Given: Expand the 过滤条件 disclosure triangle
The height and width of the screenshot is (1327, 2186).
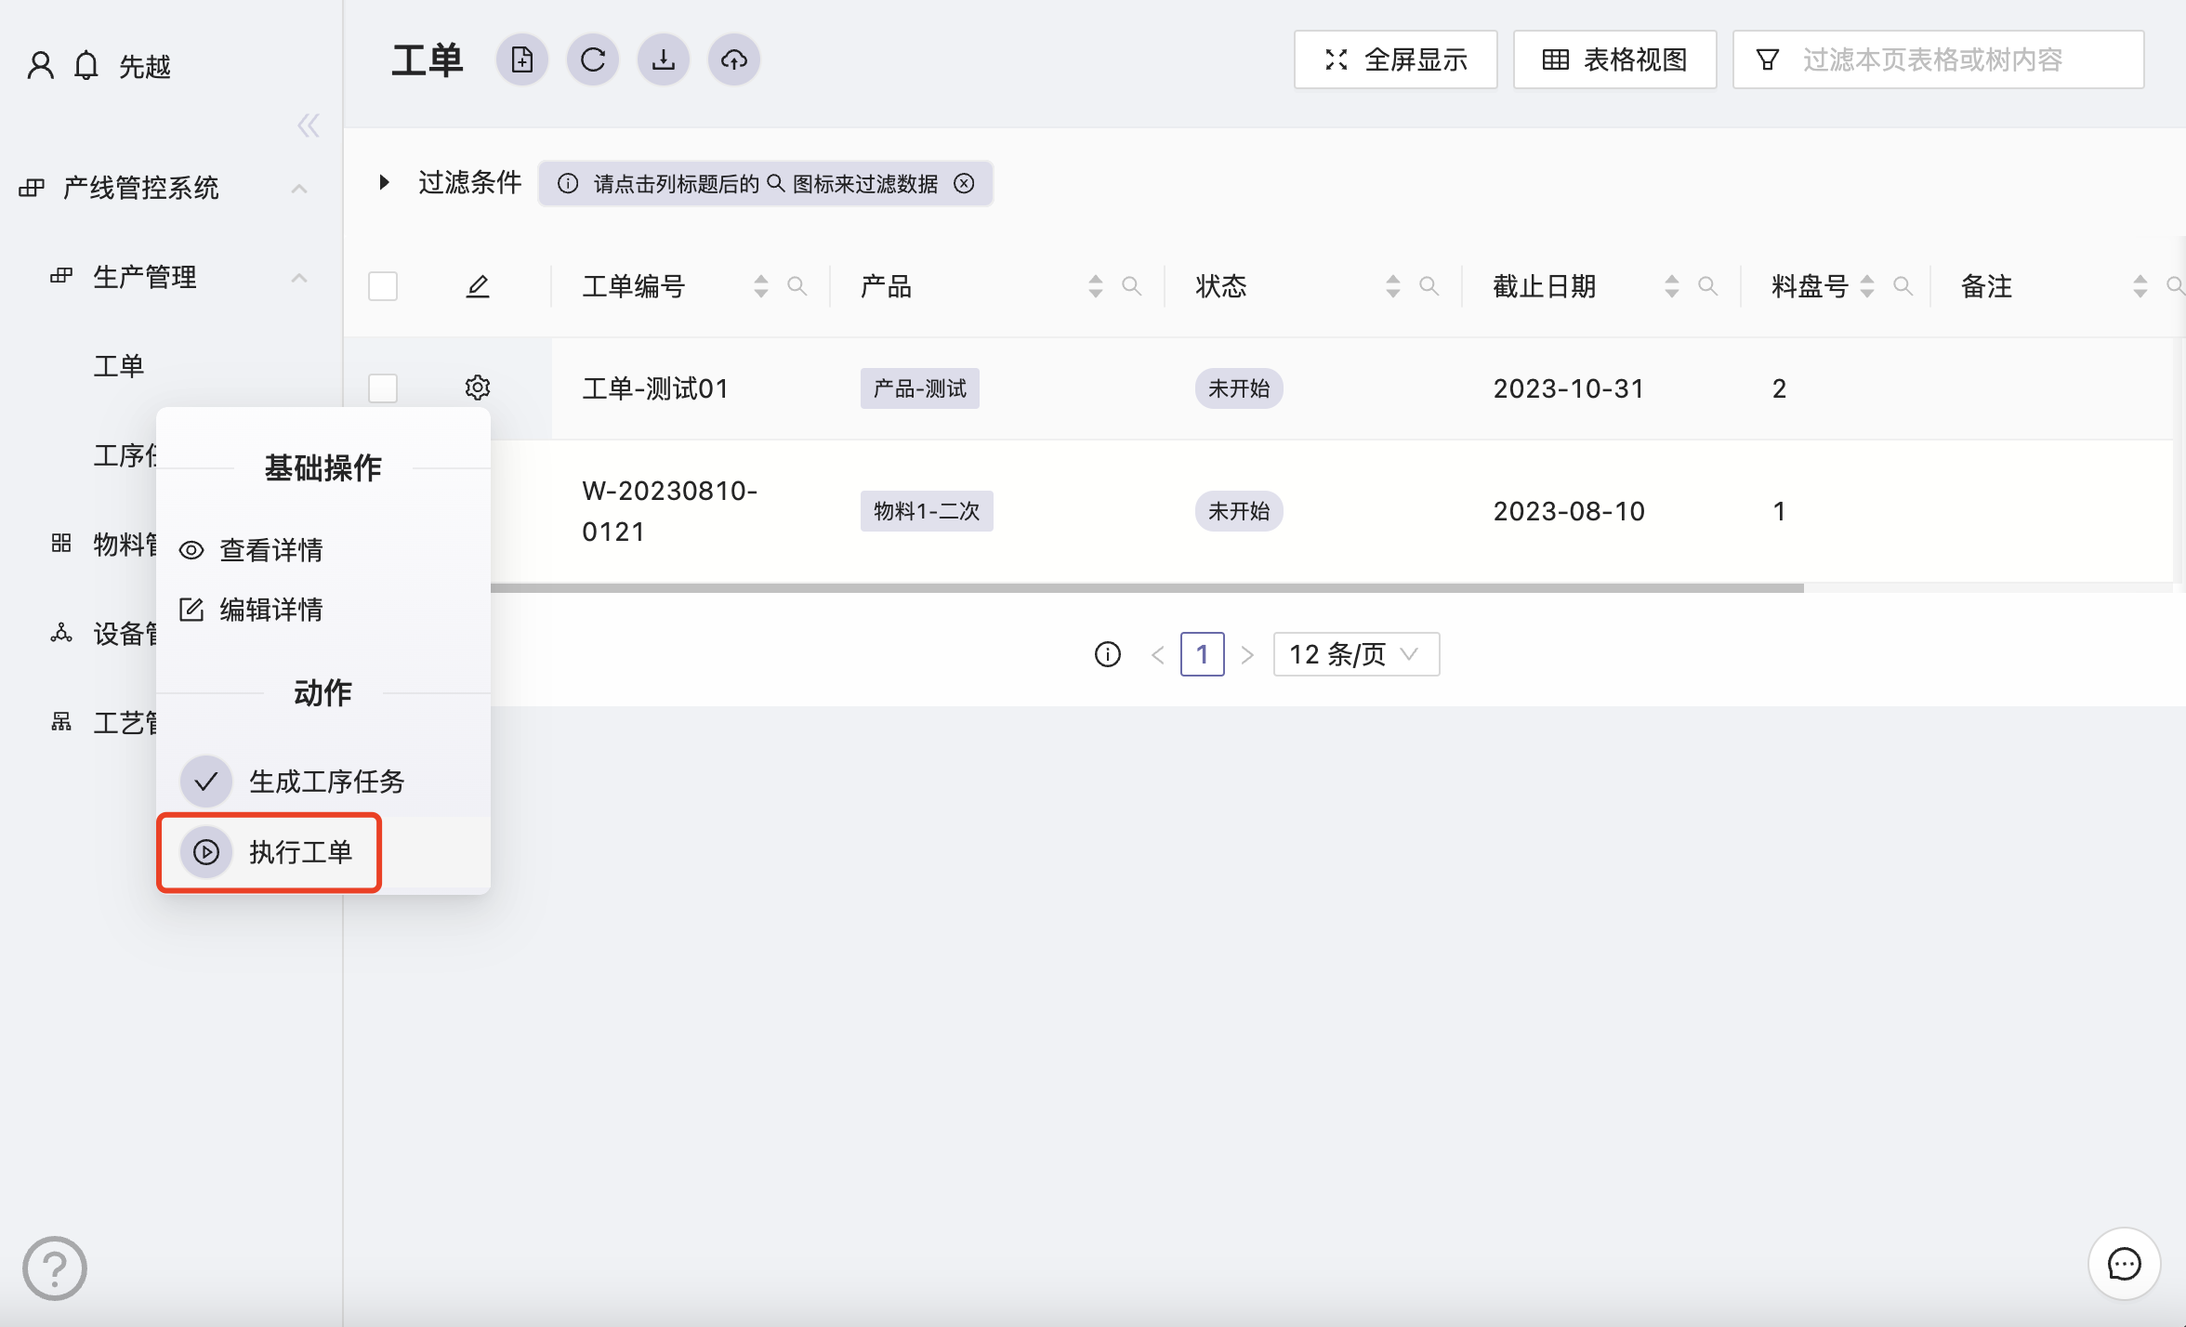Looking at the screenshot, I should [384, 182].
